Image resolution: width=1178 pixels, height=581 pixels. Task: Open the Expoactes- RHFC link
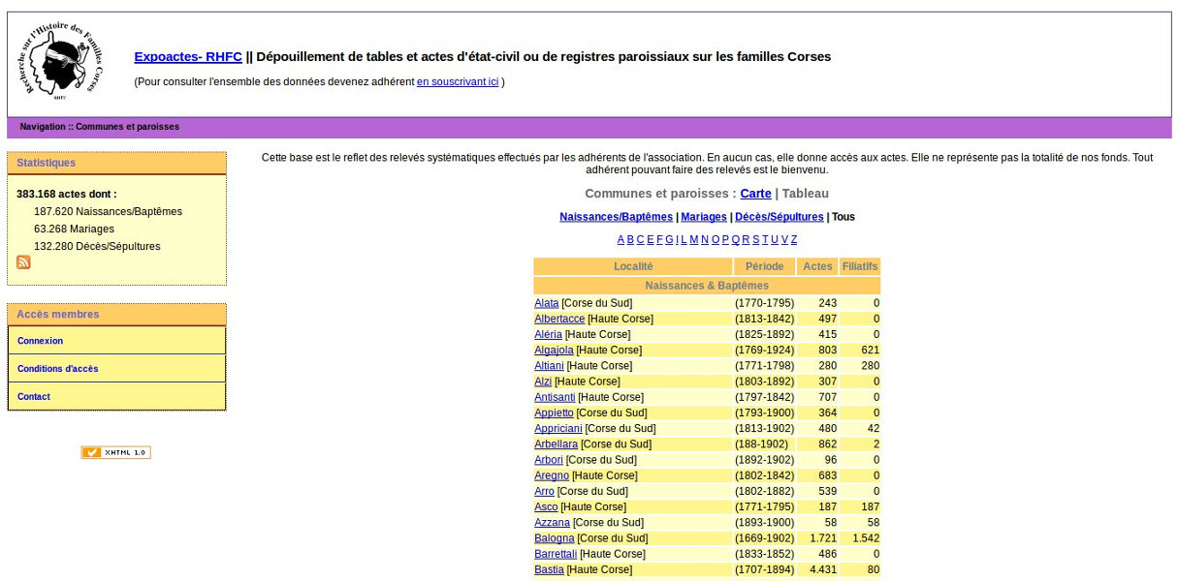188,56
